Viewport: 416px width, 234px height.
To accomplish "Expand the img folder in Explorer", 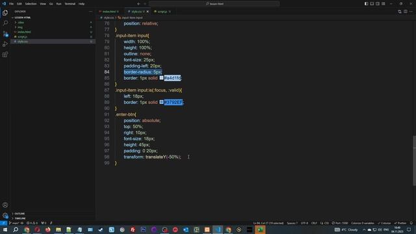I will (x=20, y=27).
